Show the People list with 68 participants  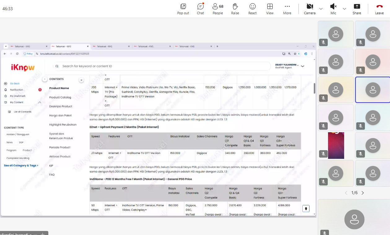point(218,9)
